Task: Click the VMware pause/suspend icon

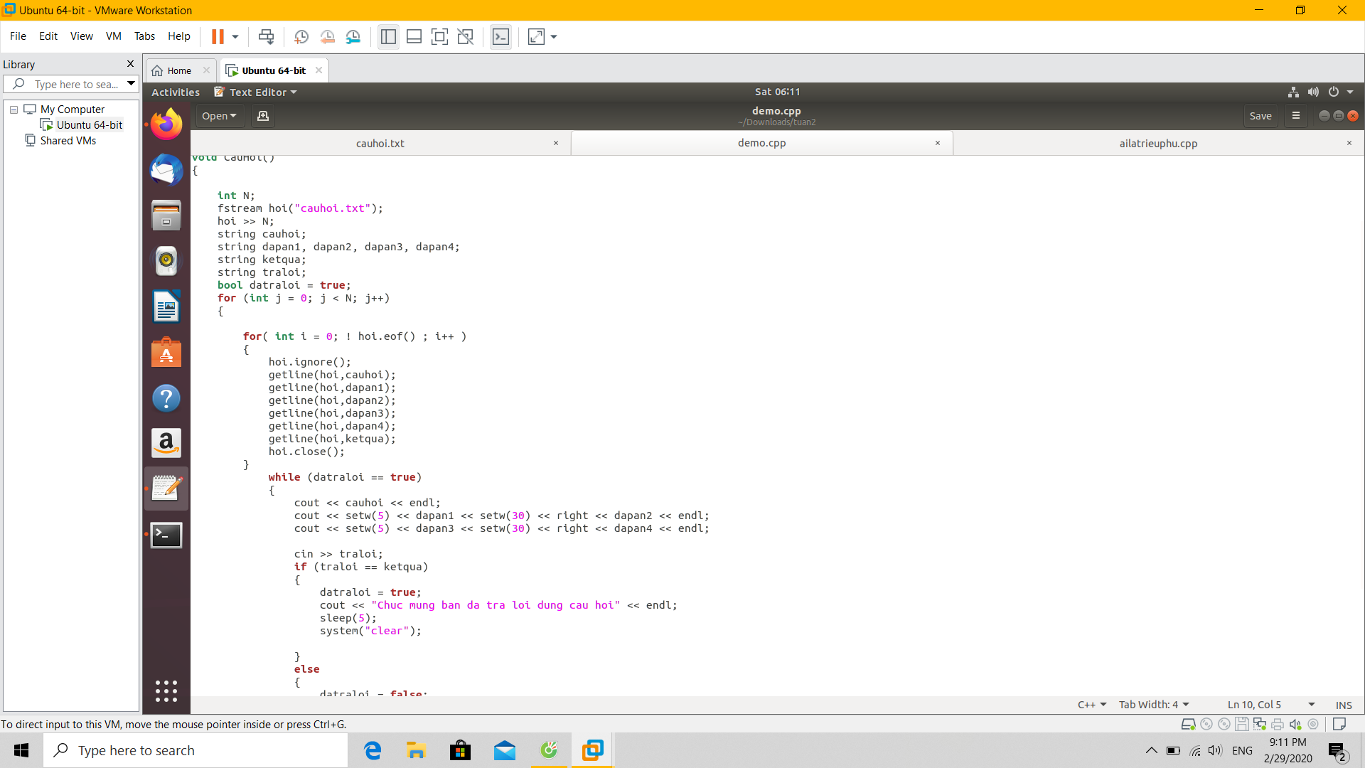Action: pyautogui.click(x=218, y=36)
